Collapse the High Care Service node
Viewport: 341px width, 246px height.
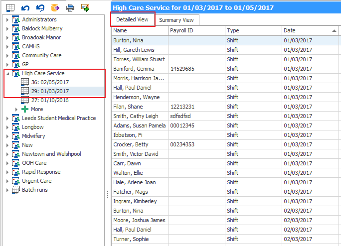point(7,73)
